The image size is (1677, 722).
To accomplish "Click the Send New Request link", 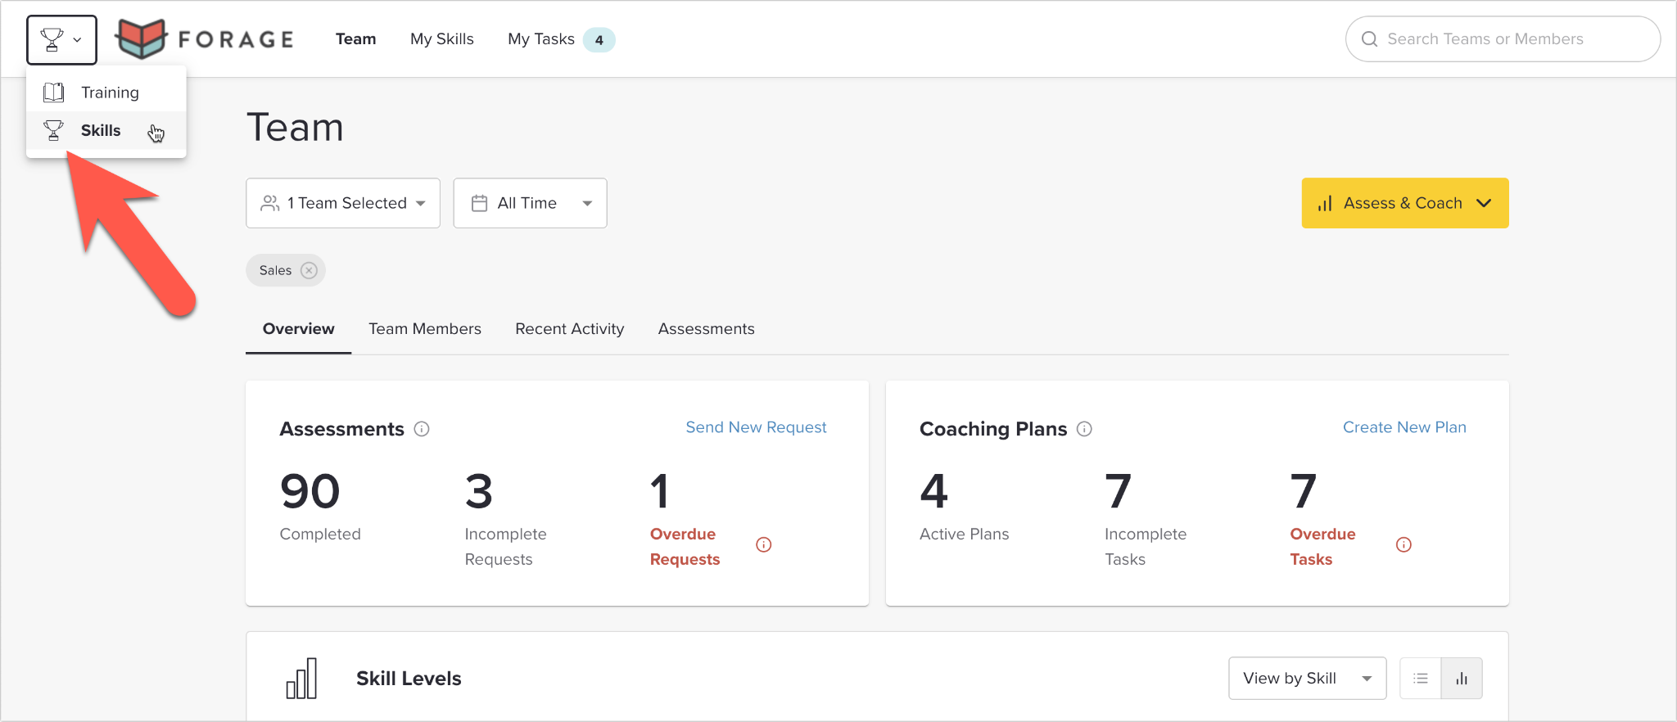I will (x=756, y=427).
